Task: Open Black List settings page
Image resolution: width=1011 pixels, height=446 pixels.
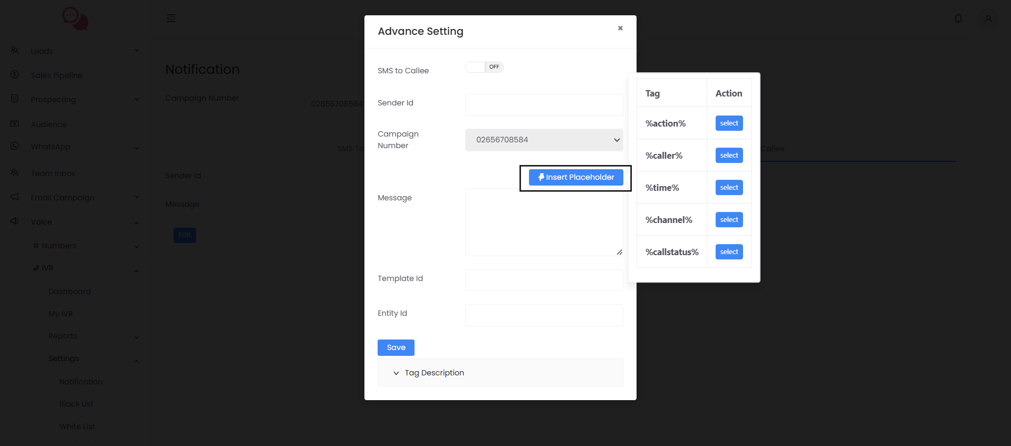Action: coord(76,404)
